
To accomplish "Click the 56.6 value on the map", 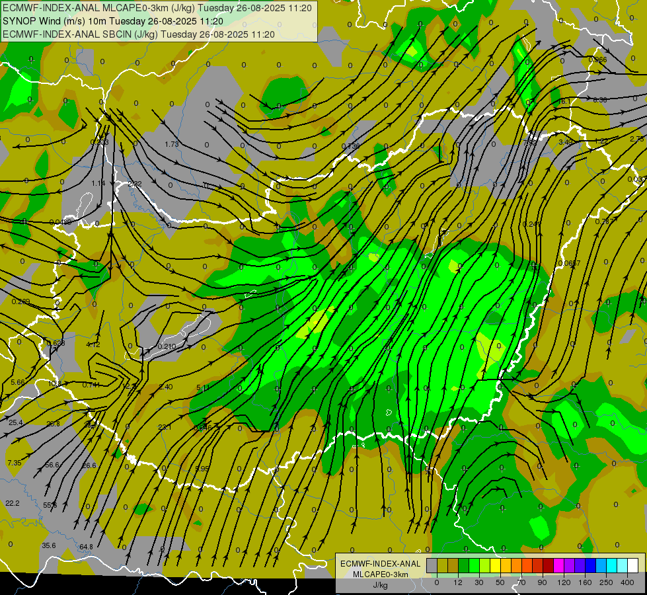I will point(52,465).
